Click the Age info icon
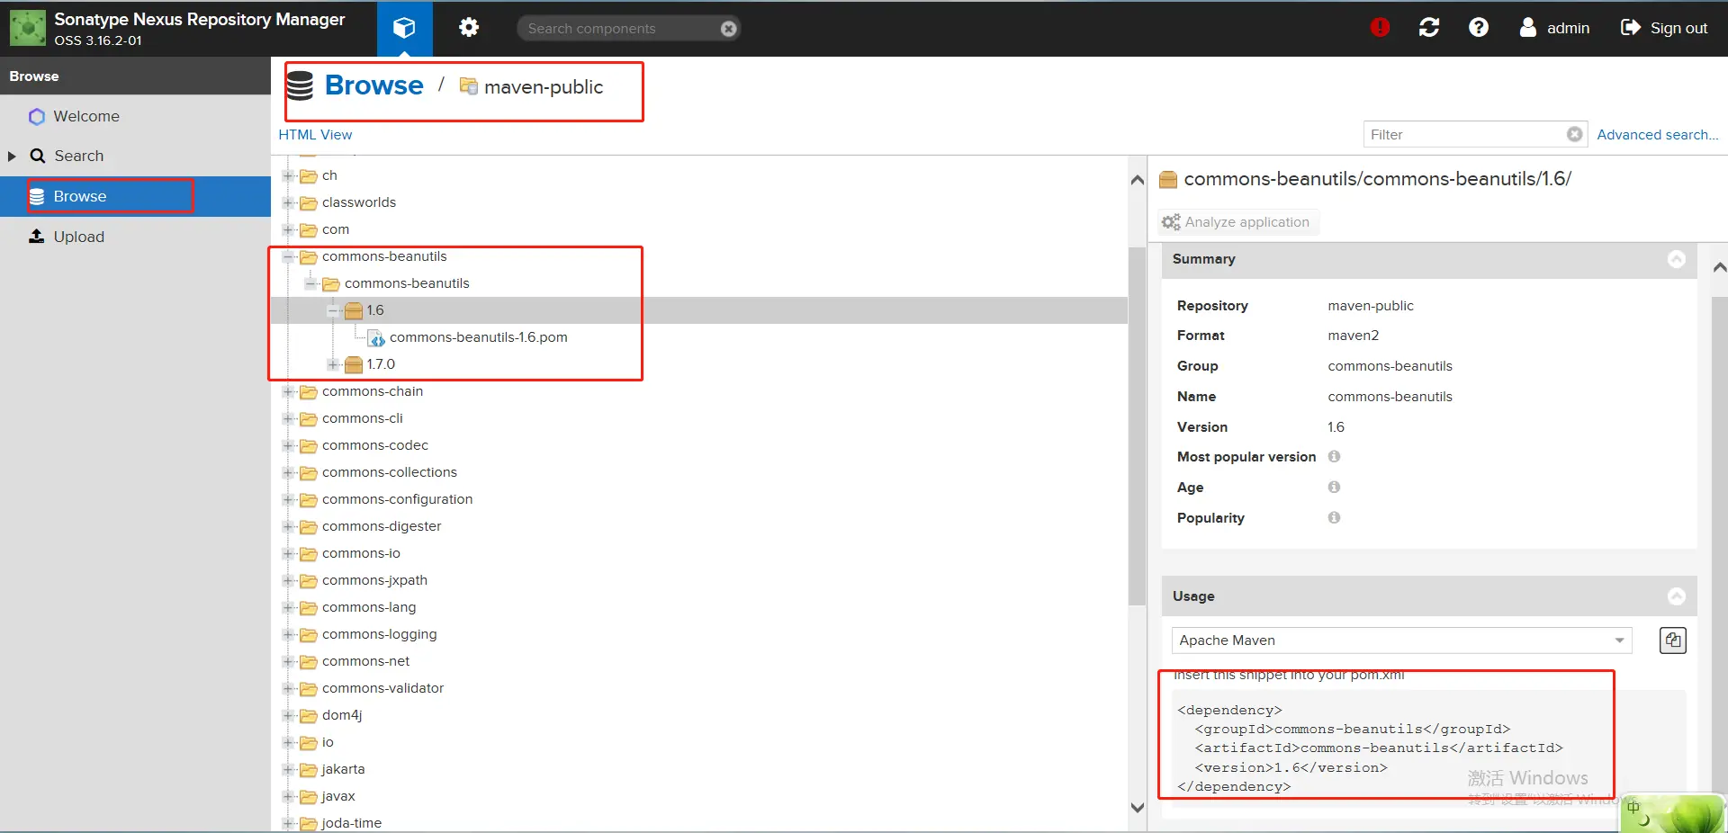 1335,488
